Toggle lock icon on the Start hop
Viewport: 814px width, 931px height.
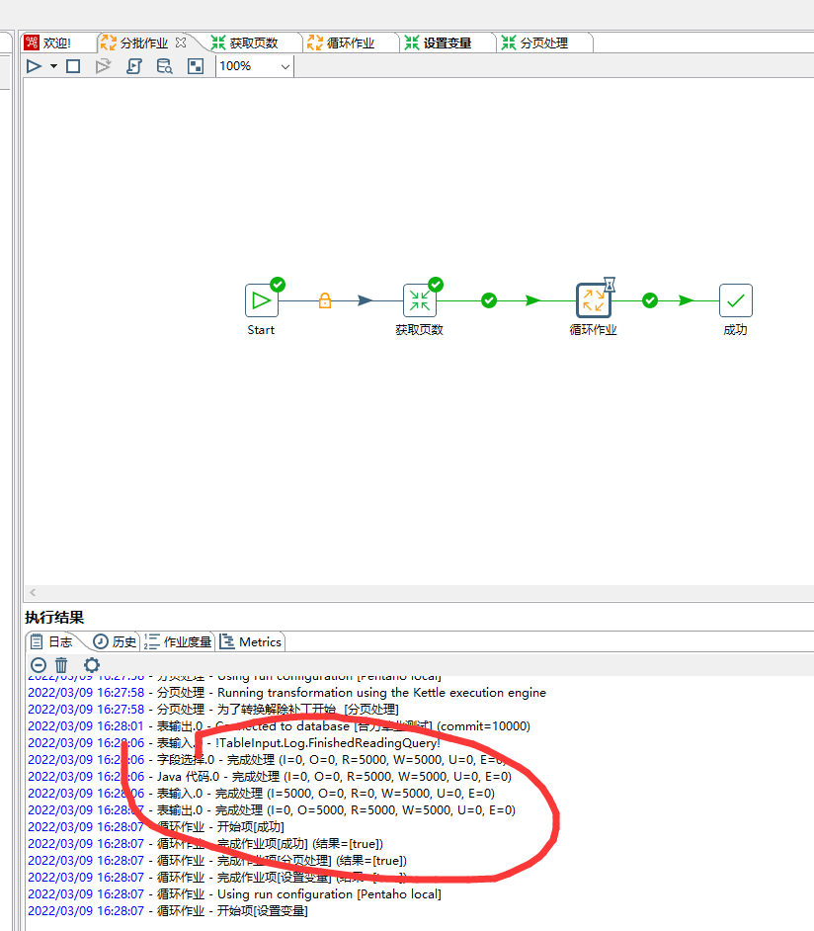[325, 300]
